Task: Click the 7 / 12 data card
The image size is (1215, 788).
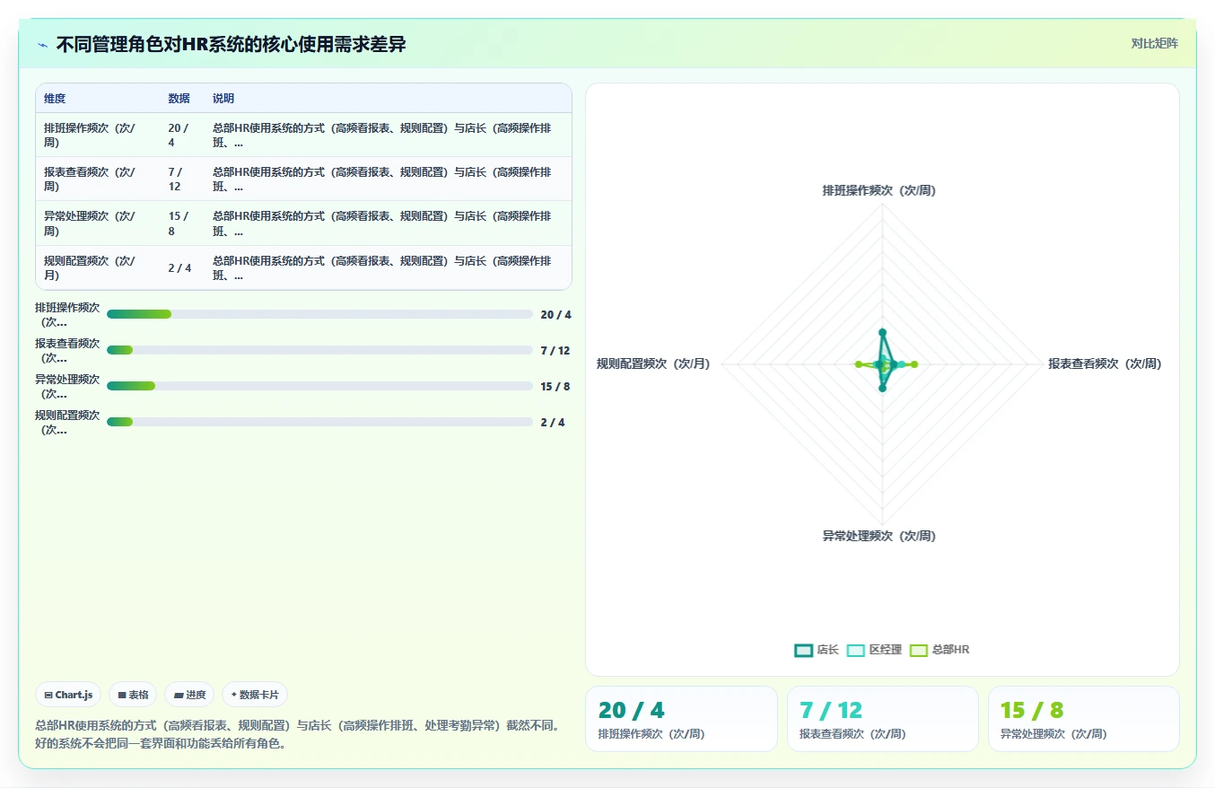Action: [883, 719]
